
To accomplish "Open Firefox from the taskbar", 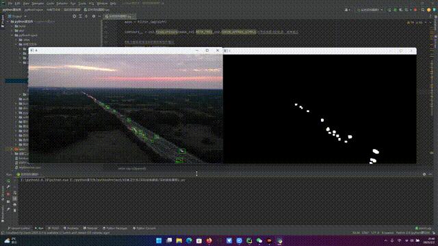I will pyautogui.click(x=209, y=241).
